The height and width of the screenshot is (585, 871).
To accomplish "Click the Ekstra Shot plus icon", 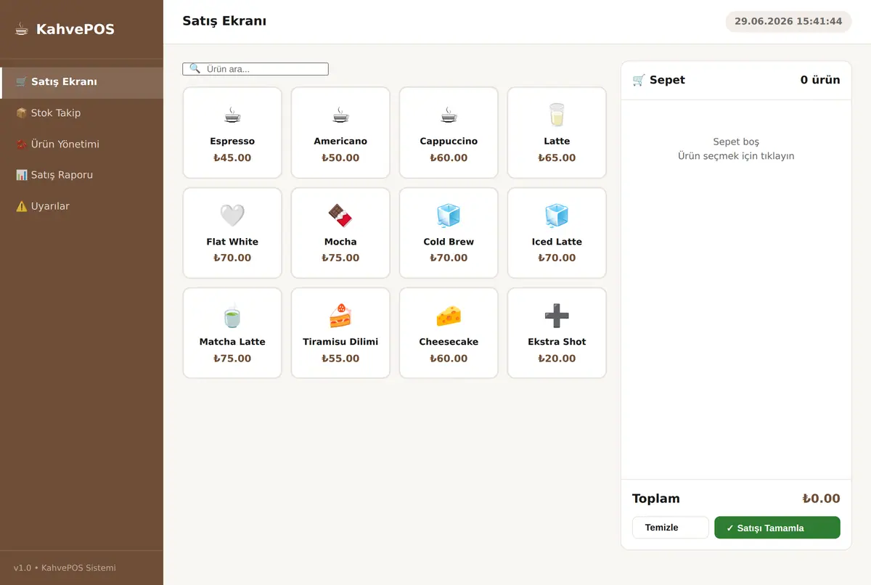I will 557,316.
